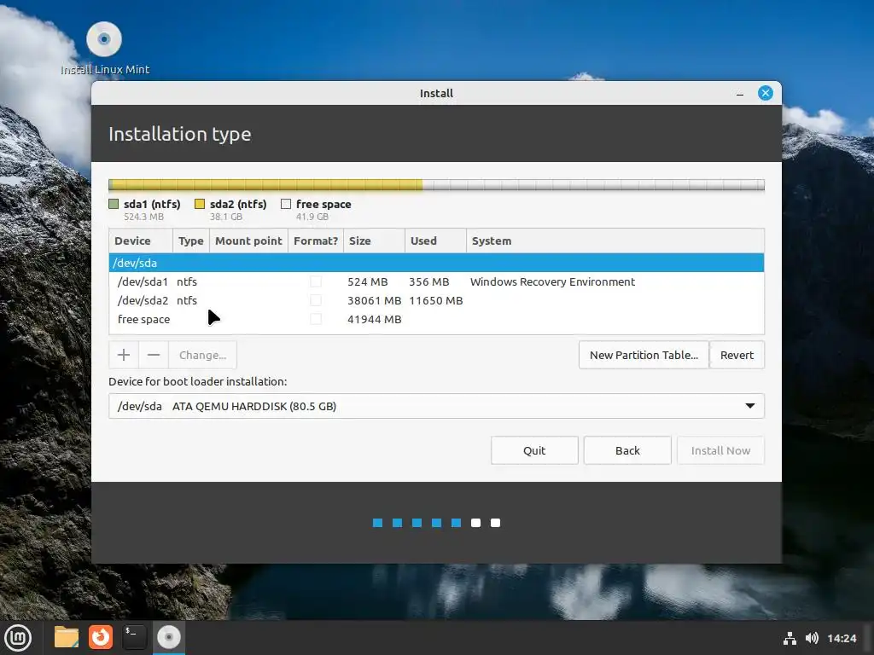The image size is (874, 655).
Task: Select the free space row
Action: point(436,319)
